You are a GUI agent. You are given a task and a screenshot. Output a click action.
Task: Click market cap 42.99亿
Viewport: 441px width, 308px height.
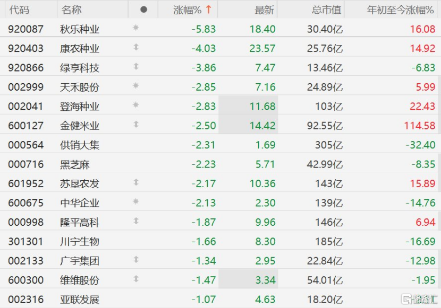tap(325, 165)
